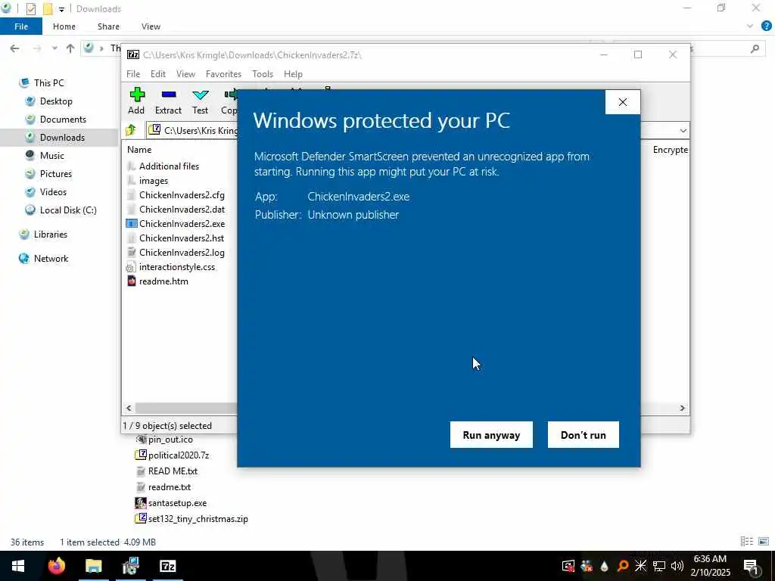Expand the Explorer ribbon chevron
Image resolution: width=775 pixels, height=581 pixels.
coord(750,26)
